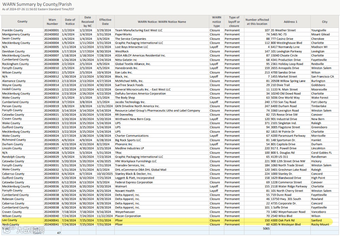Click the Warn Number column header

click(52, 21)
